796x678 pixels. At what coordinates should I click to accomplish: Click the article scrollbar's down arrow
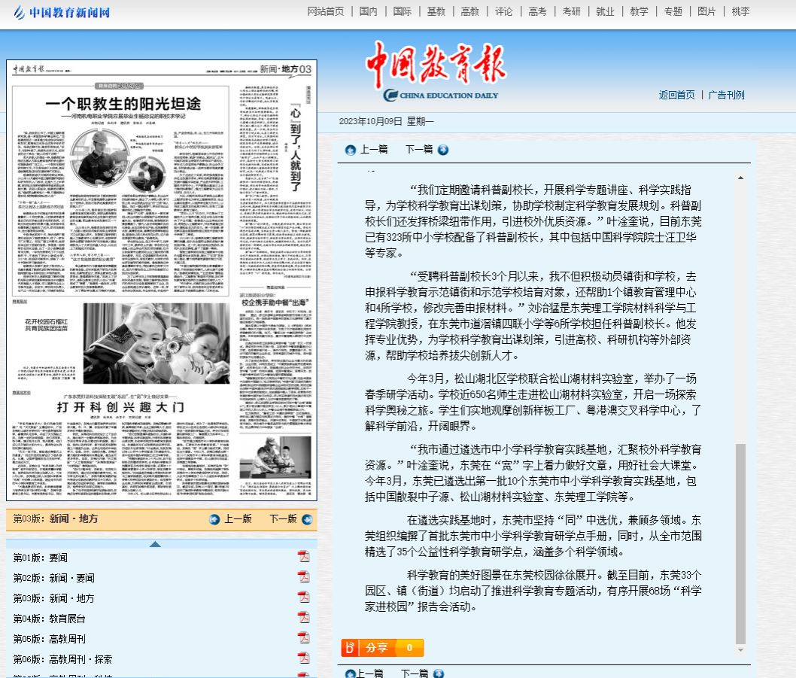click(740, 649)
